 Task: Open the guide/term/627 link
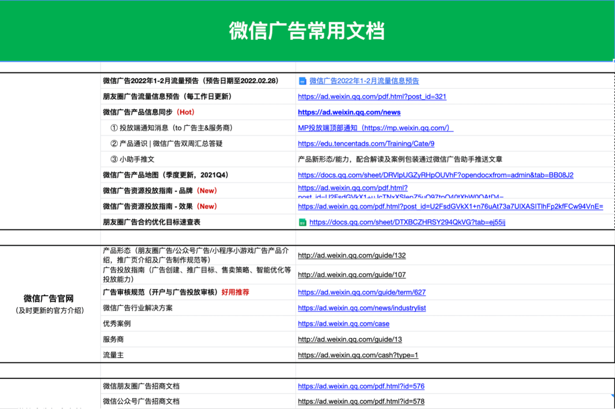(362, 292)
